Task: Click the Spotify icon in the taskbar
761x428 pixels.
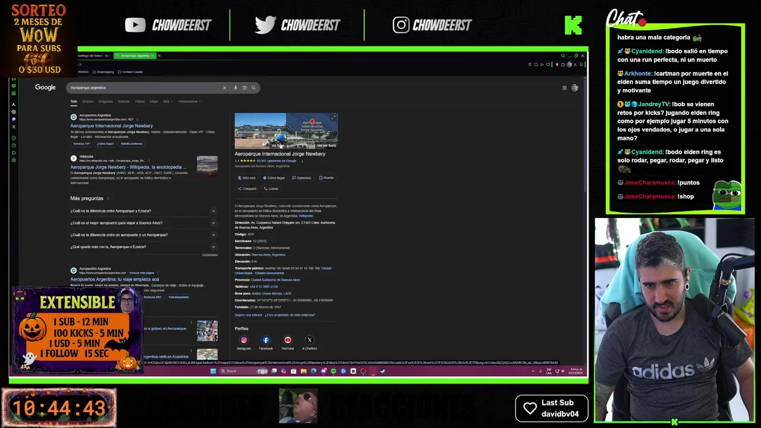Action: tap(333, 372)
